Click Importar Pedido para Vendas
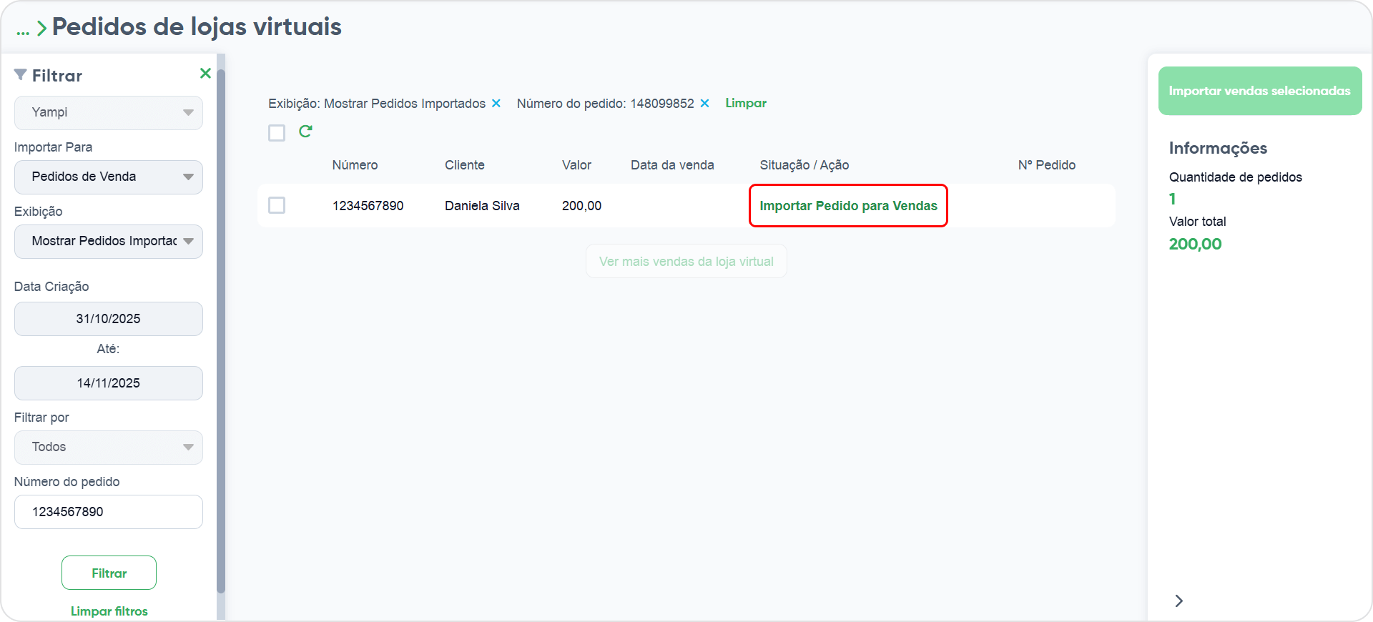The height and width of the screenshot is (622, 1373). point(848,206)
